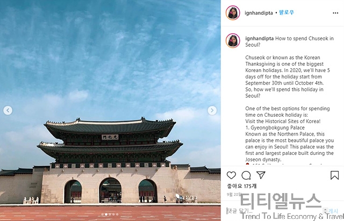Viewport: 344px width, 221px height.
Task: Share the post via the paper plane icon
Action: point(261,175)
